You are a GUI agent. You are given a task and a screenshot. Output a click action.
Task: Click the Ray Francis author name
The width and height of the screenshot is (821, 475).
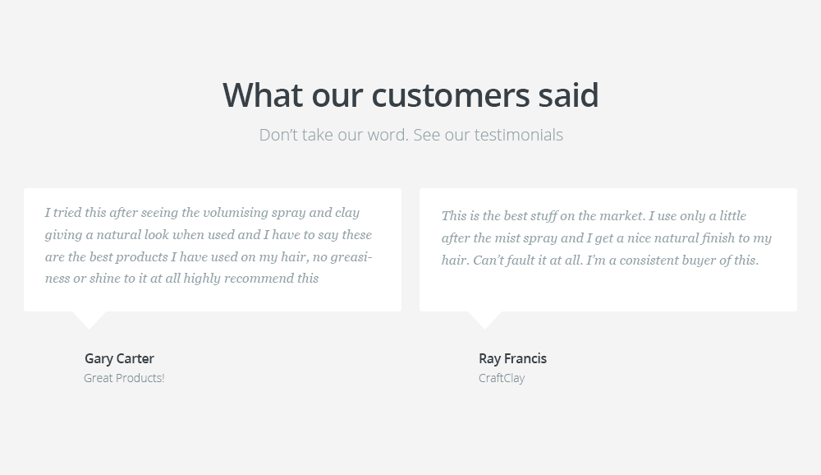(512, 358)
